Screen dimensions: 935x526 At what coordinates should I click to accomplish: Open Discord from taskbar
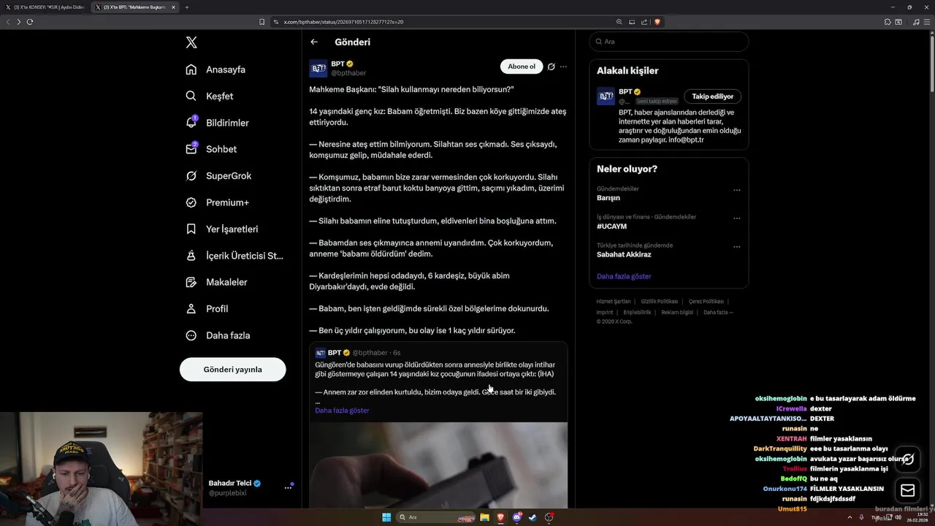click(517, 517)
